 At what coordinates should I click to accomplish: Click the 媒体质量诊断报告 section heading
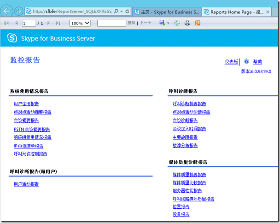pos(188,162)
